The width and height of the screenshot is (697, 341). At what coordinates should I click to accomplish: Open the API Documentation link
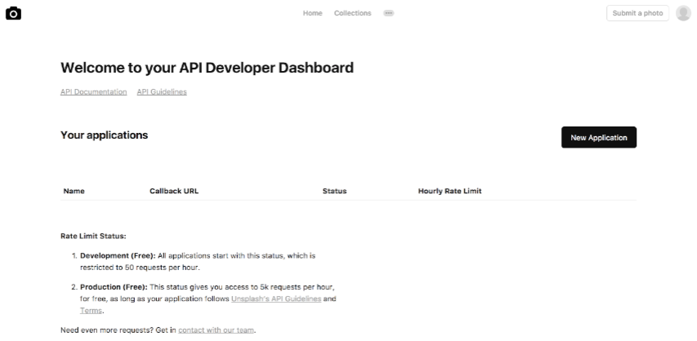(x=93, y=91)
